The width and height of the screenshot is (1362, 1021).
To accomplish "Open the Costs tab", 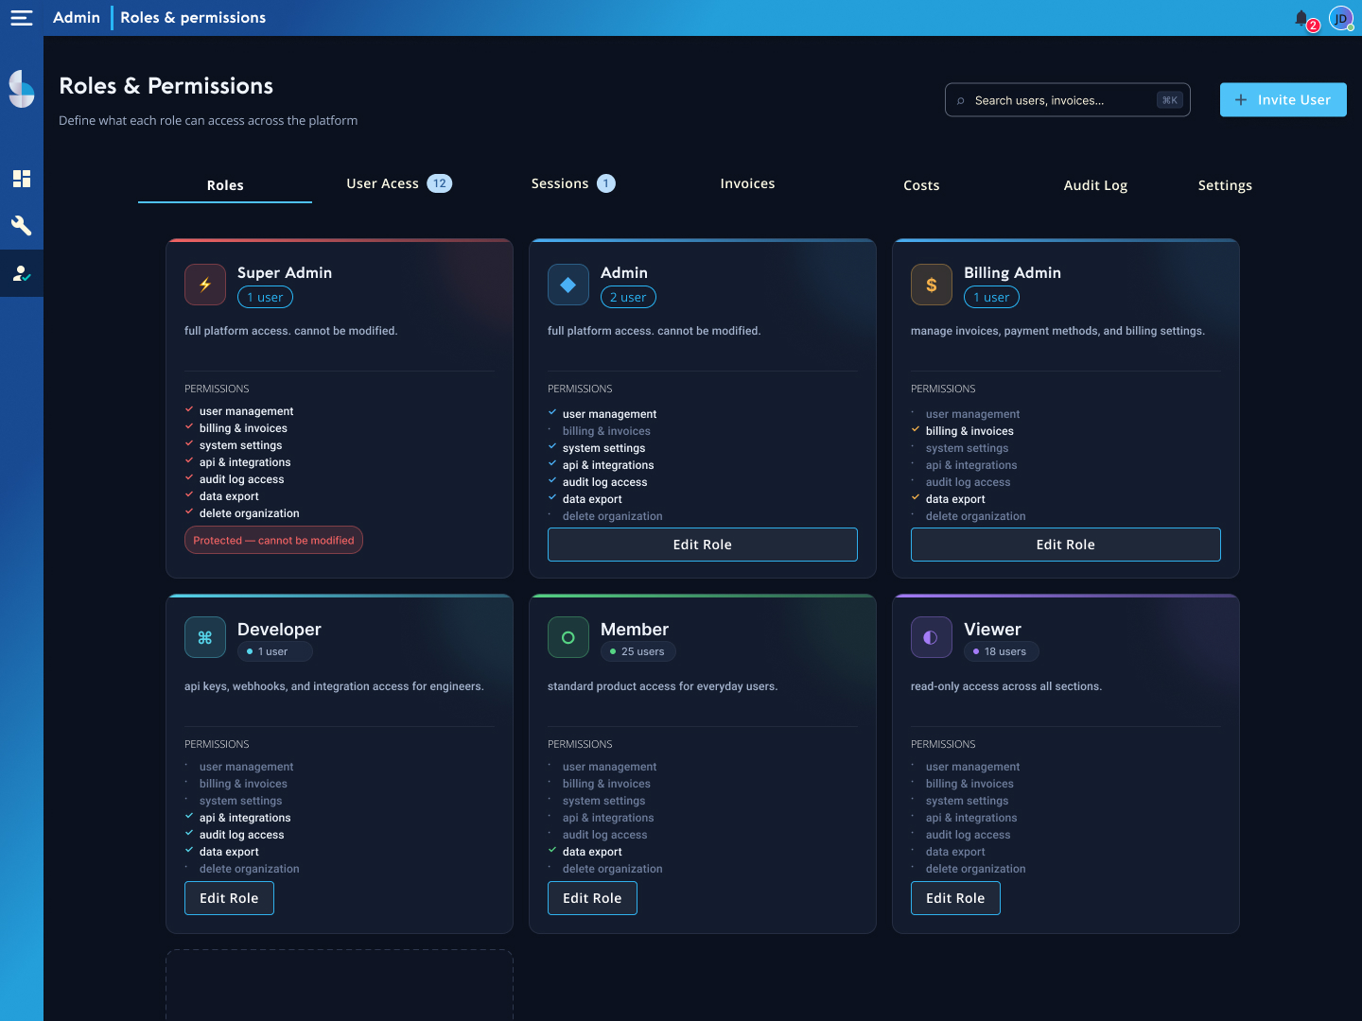I will pyautogui.click(x=921, y=185).
